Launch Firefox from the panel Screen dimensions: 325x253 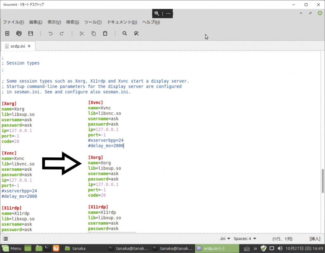point(56,249)
